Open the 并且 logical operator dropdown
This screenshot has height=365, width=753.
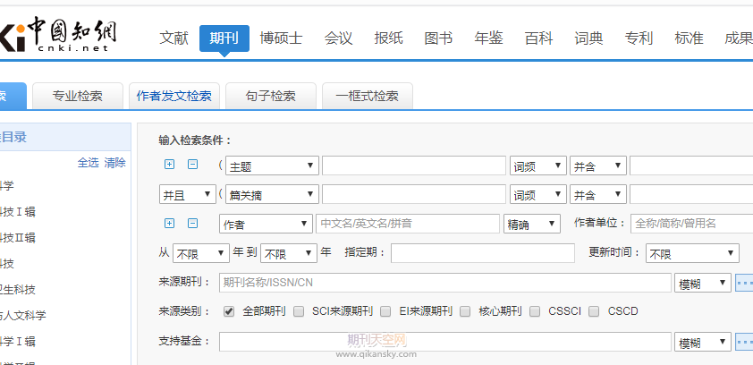(x=187, y=194)
